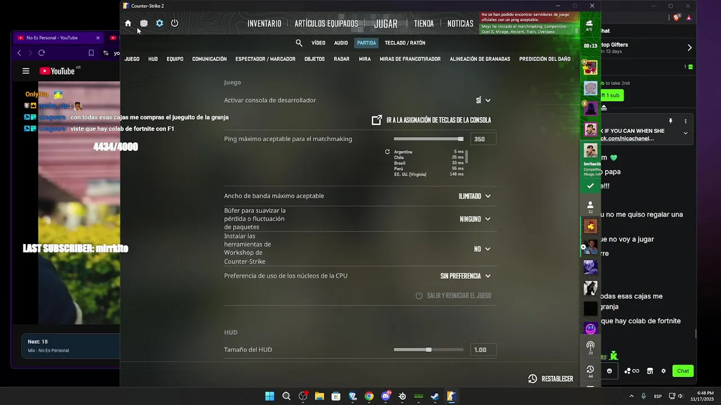Open the INVENTARIO menu
The image size is (721, 405).
coord(264,24)
